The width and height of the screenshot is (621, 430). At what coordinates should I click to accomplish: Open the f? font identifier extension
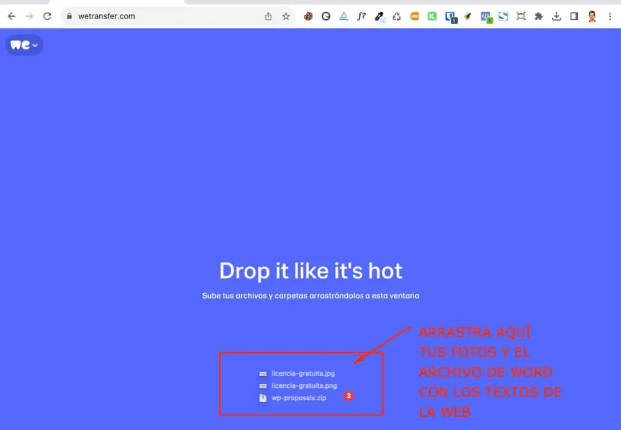click(361, 16)
